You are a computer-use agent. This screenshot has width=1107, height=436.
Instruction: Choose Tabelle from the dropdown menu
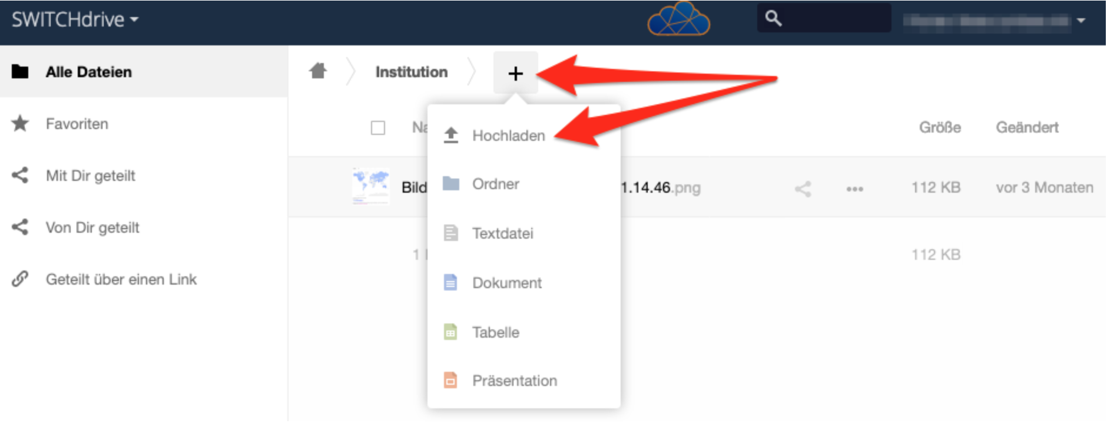[x=495, y=332]
